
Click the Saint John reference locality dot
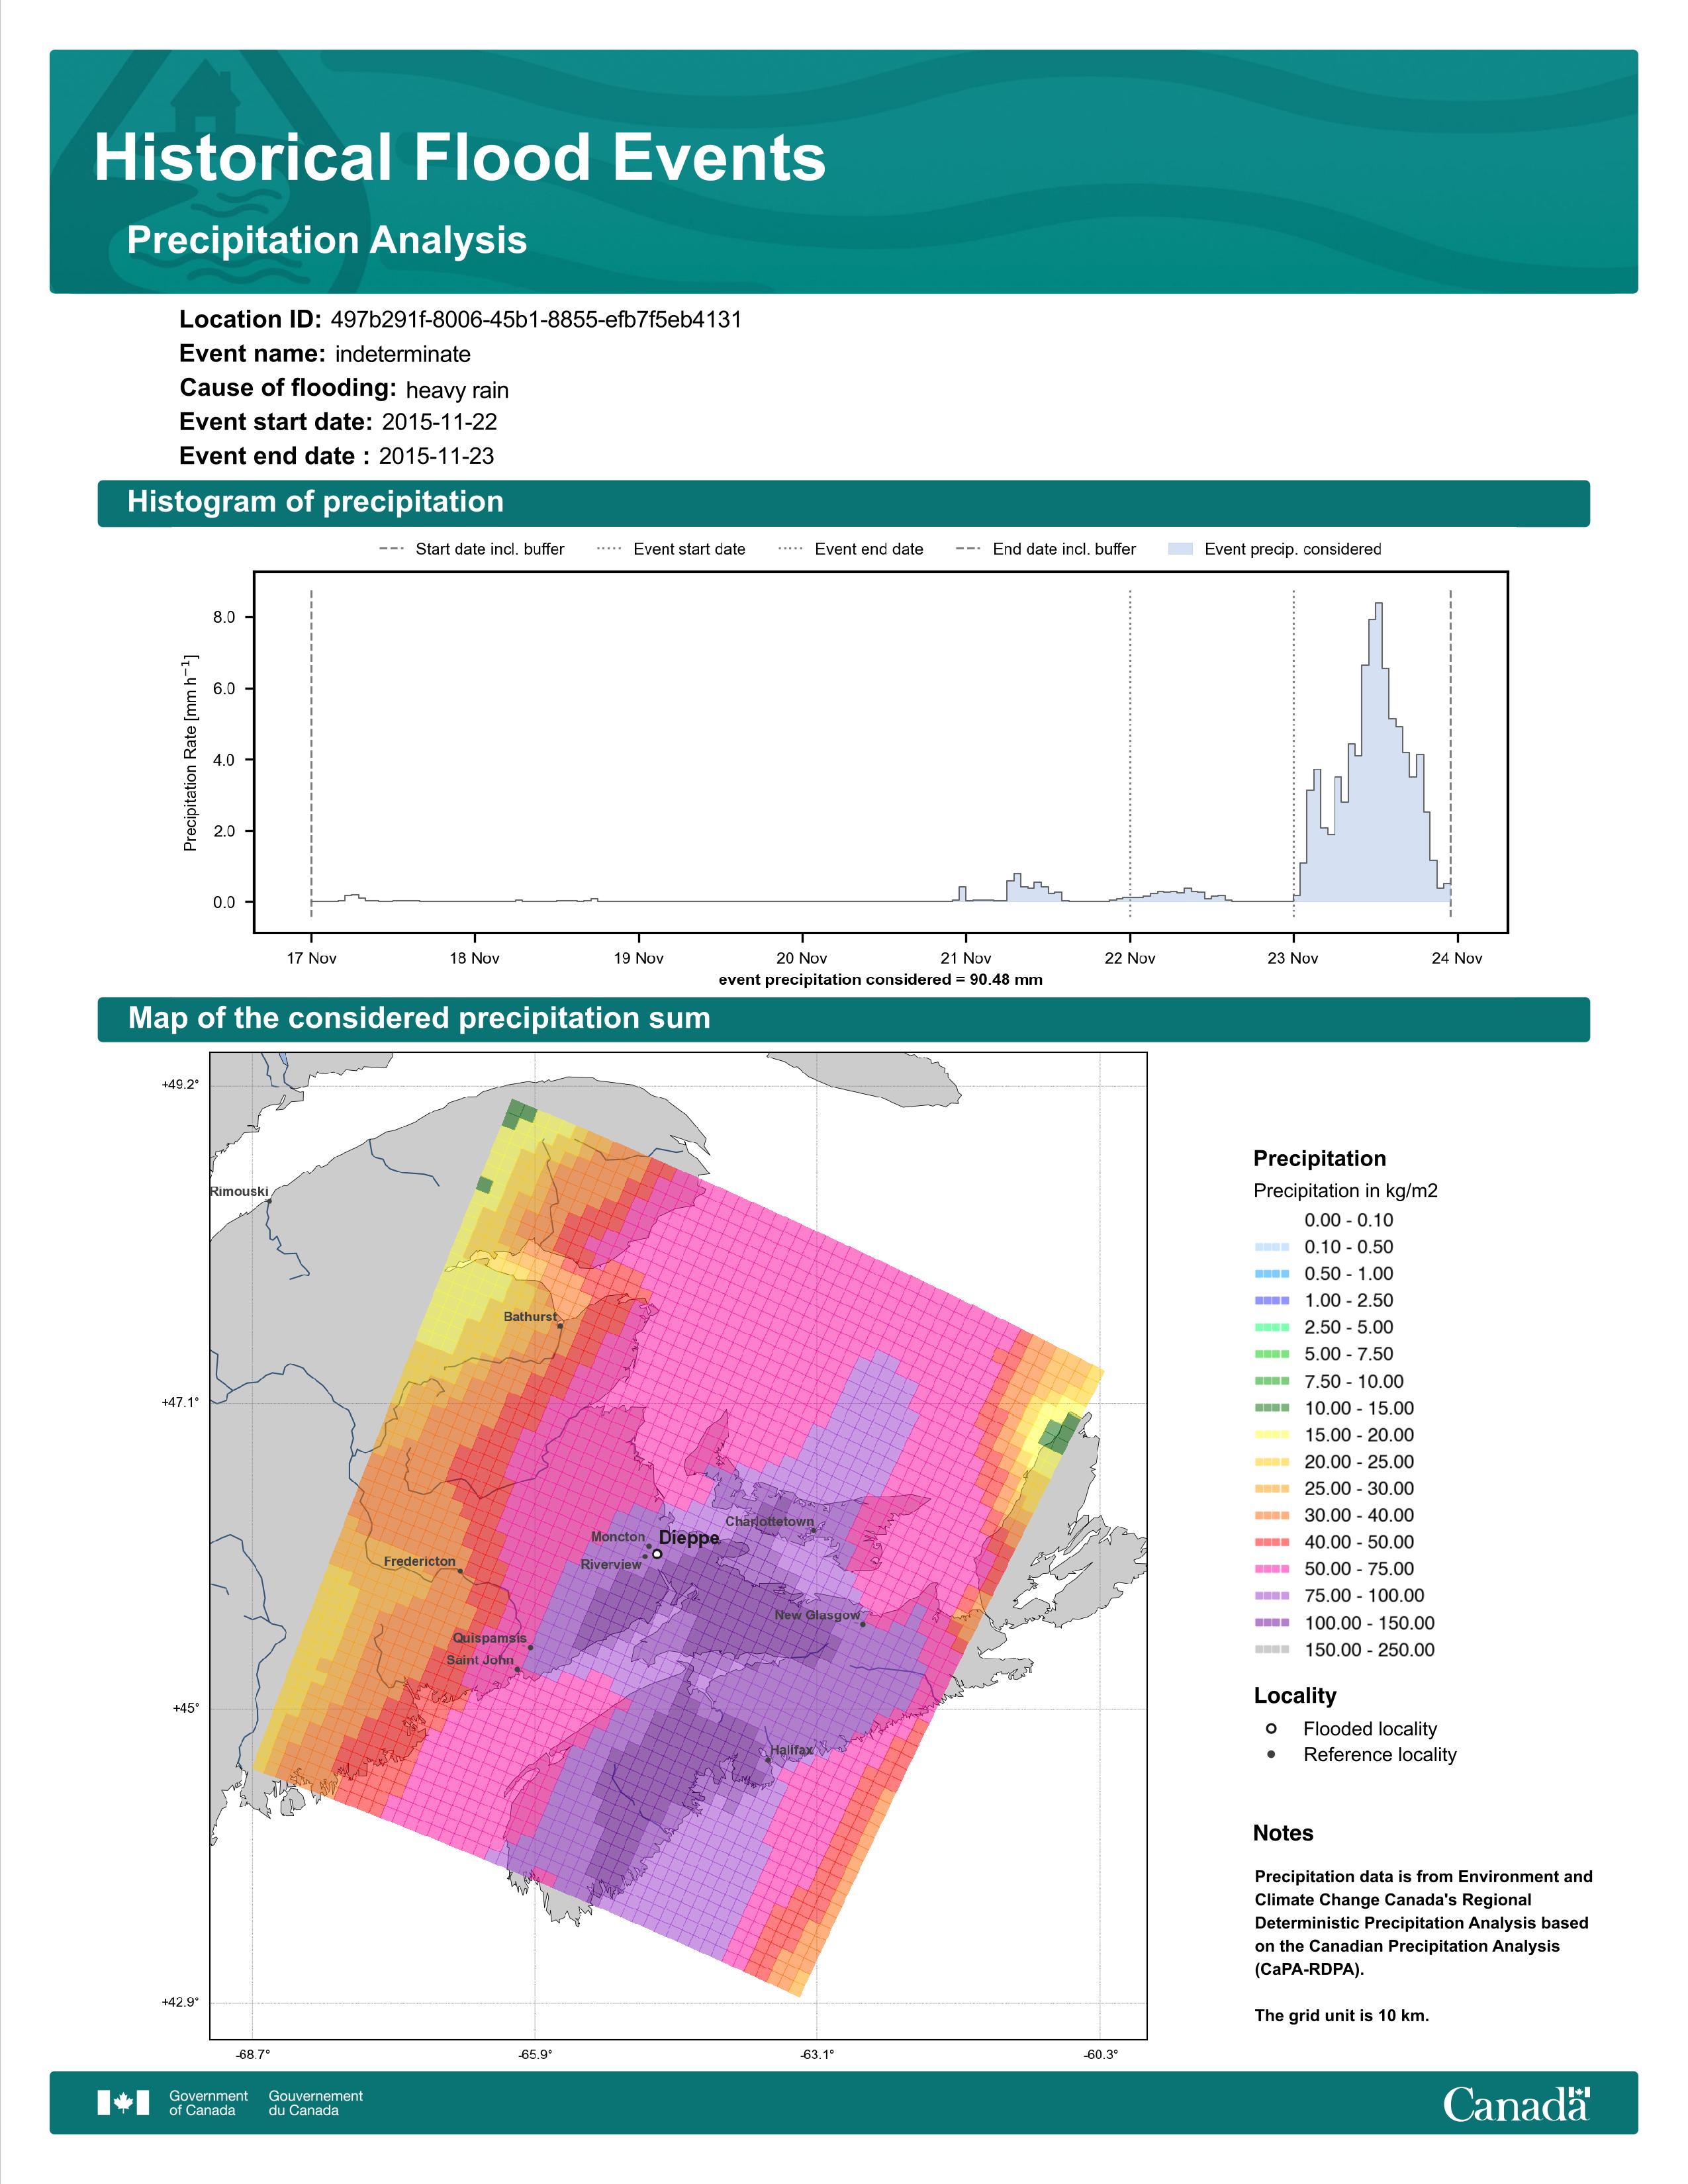tap(517, 1669)
